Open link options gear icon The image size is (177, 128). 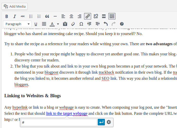[x=109, y=122]
